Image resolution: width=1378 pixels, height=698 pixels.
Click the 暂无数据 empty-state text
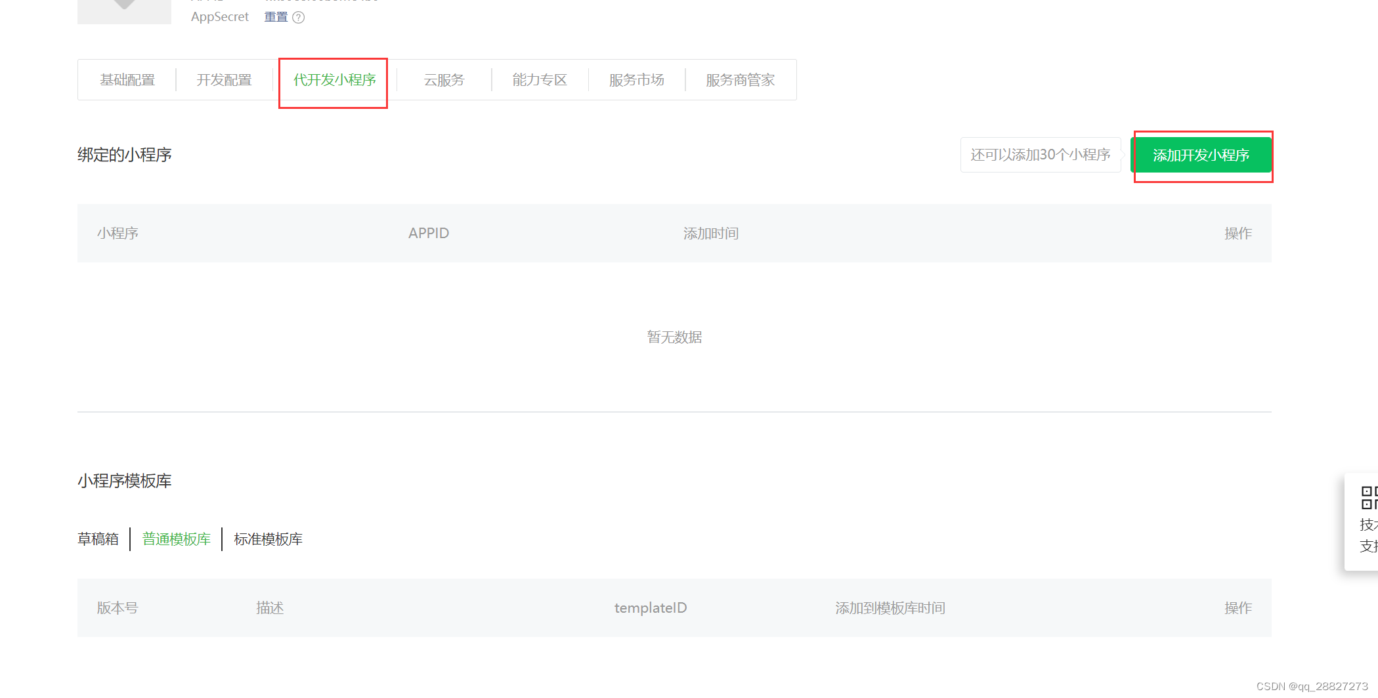click(674, 337)
